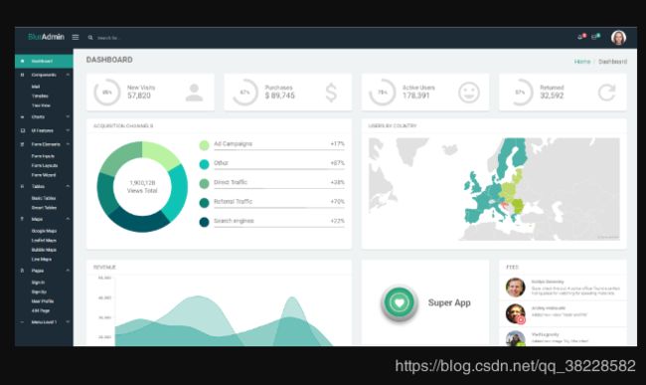Click the Super App heart button
This screenshot has height=385, width=646.
[x=399, y=303]
